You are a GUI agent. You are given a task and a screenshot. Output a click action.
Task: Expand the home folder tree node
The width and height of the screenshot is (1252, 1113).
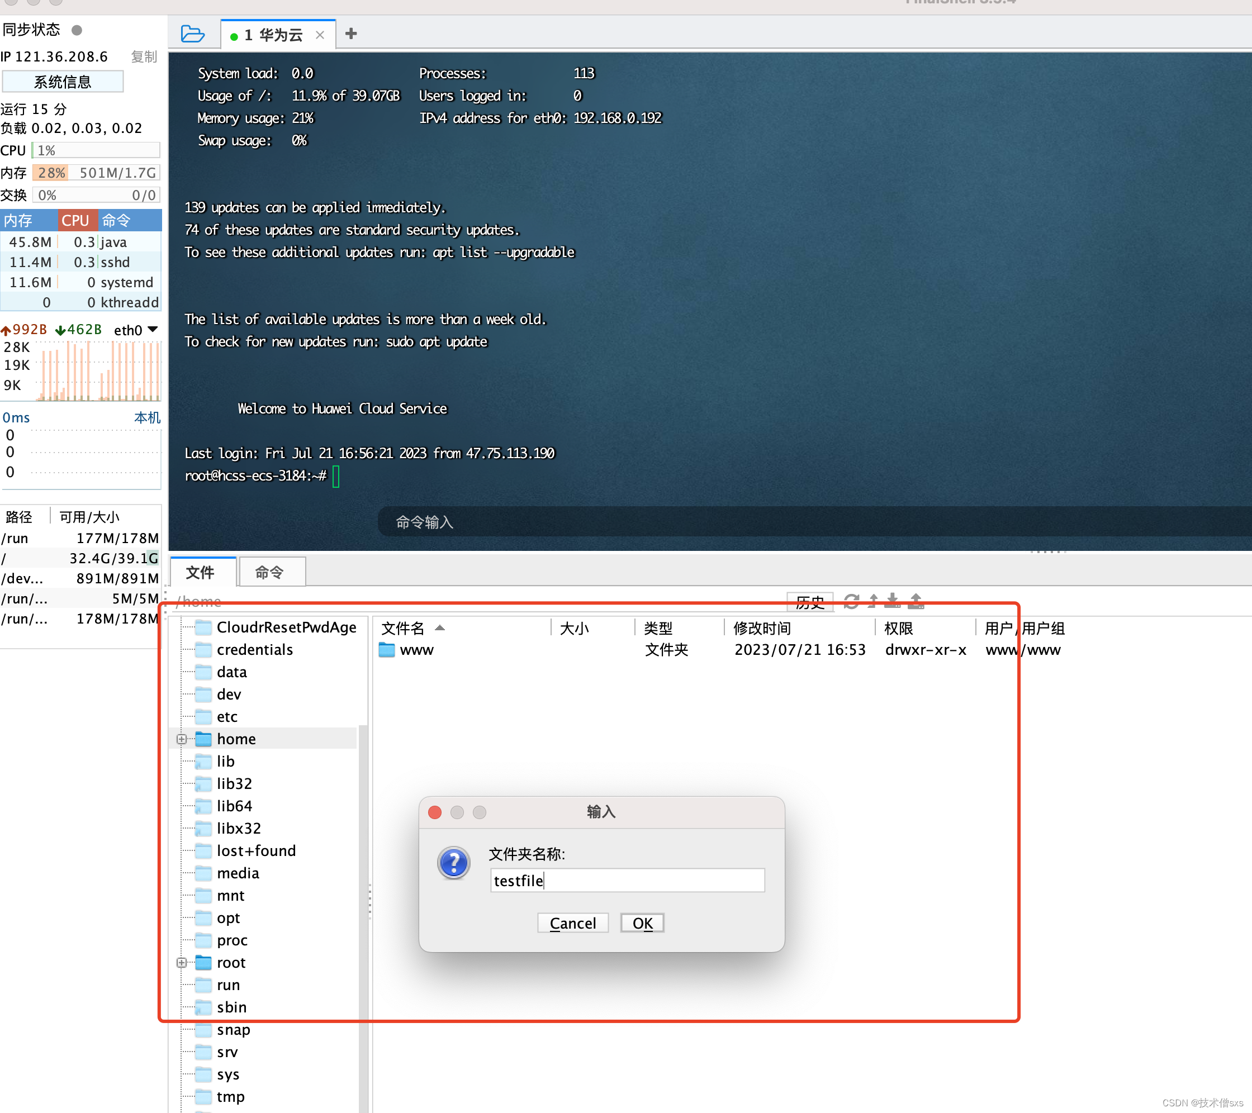181,739
